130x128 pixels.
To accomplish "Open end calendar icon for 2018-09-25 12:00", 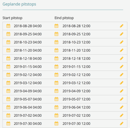I will coord(56,34).
